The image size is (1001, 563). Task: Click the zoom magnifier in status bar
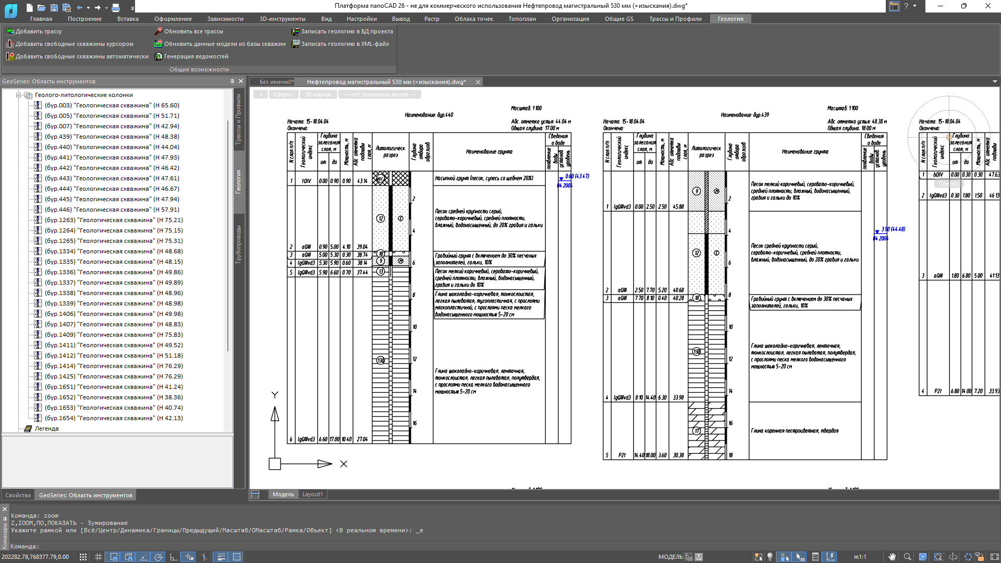[x=907, y=557]
